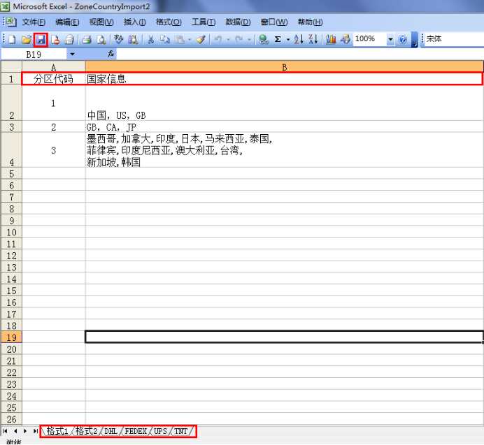Image resolution: width=484 pixels, height=445 pixels.
Task: Expand the Name Box dropdown arrow
Action: click(72, 54)
